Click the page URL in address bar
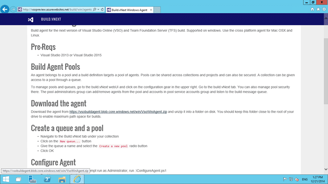This screenshot has width=328, height=184. pos(57,10)
